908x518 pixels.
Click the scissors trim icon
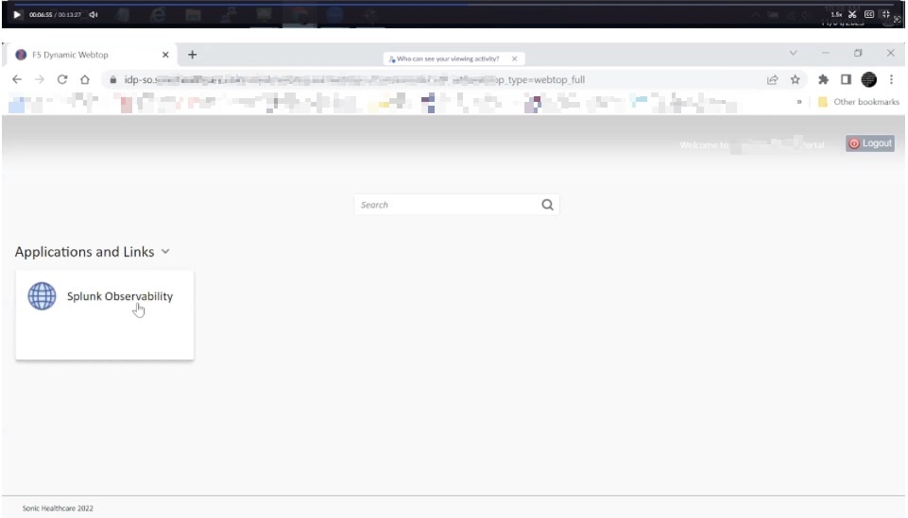point(852,14)
